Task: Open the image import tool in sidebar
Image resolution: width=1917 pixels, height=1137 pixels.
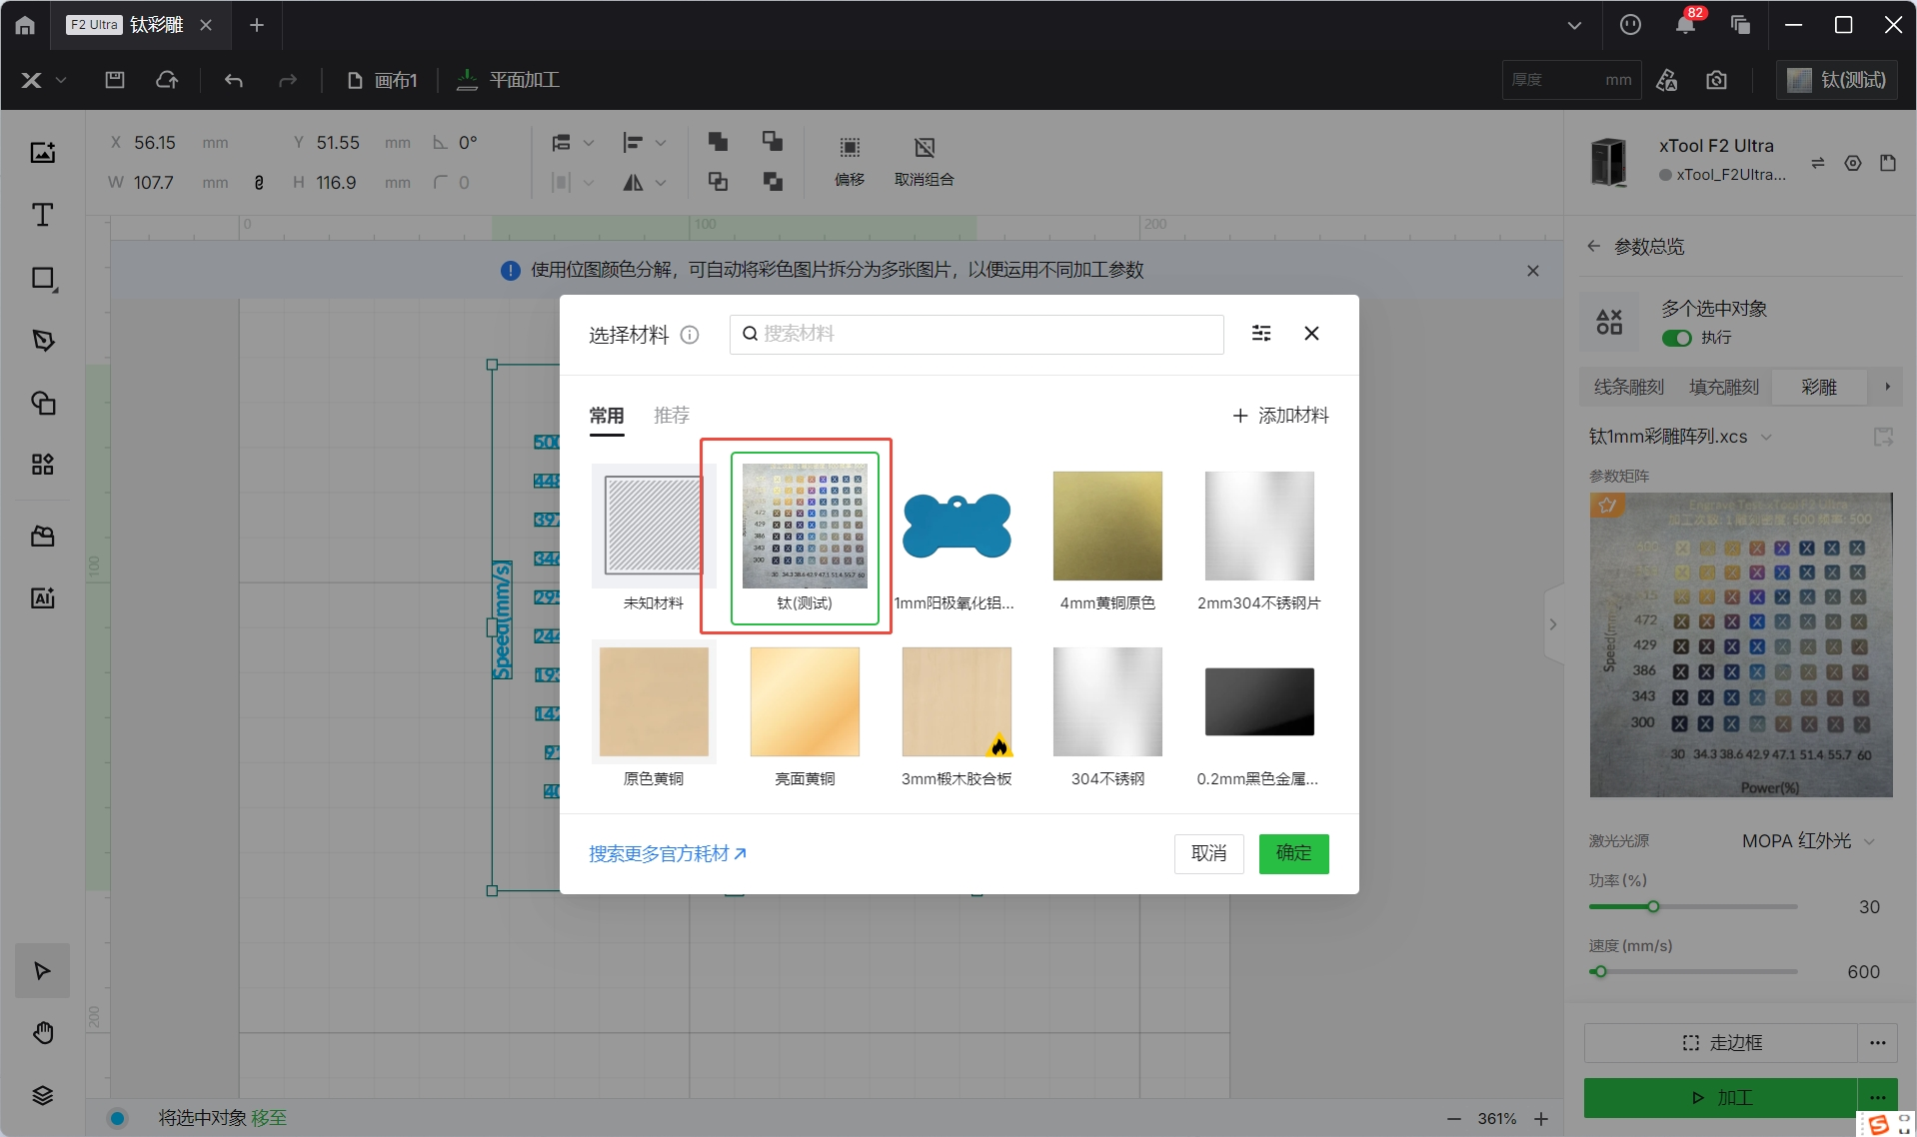Action: (43, 152)
